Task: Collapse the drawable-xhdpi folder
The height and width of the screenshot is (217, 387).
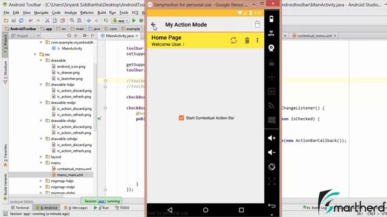Action: pyautogui.click(x=41, y=121)
